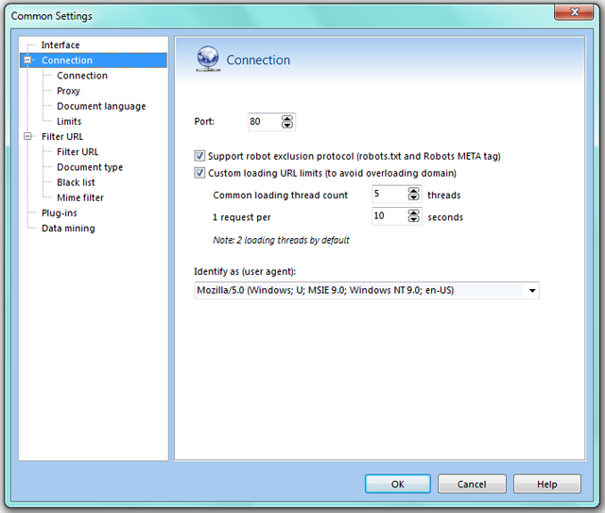Decrease seconds per request
The image size is (605, 513).
(x=414, y=219)
